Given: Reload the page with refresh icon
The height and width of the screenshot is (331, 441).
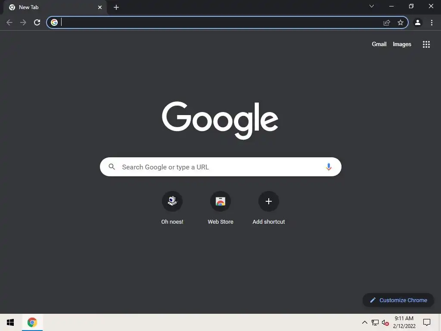Looking at the screenshot, I should [37, 22].
